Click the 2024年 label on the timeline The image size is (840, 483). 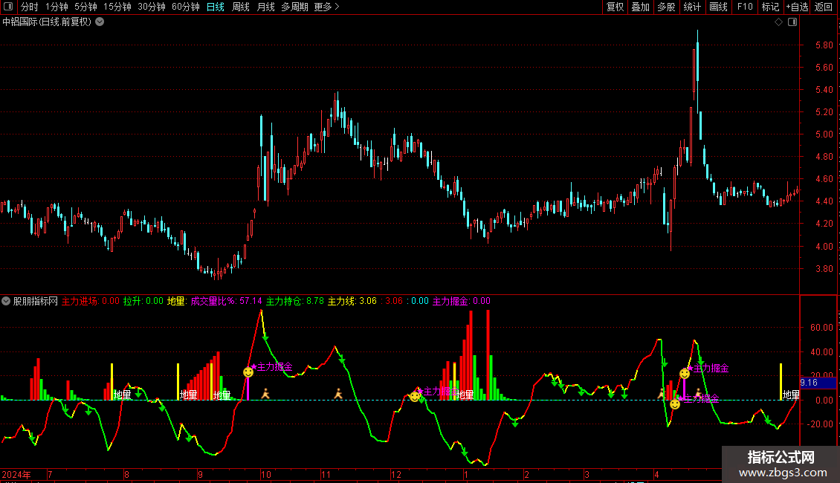click(16, 474)
